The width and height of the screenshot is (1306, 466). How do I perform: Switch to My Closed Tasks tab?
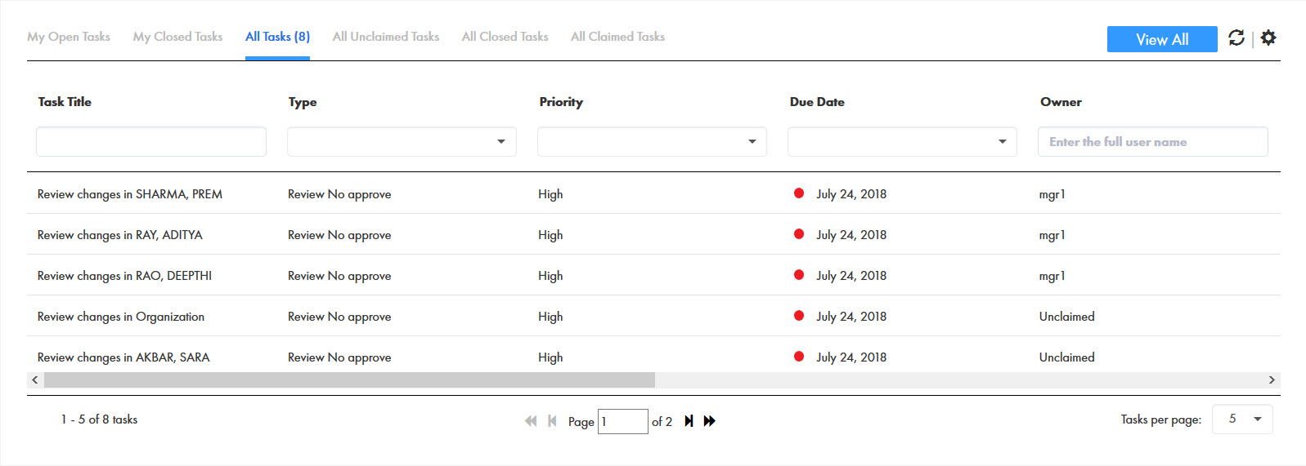pos(177,37)
